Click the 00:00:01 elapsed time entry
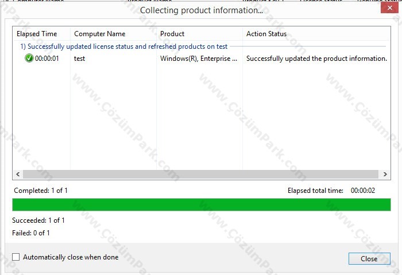Viewport: 402px width, 275px height. (47, 59)
